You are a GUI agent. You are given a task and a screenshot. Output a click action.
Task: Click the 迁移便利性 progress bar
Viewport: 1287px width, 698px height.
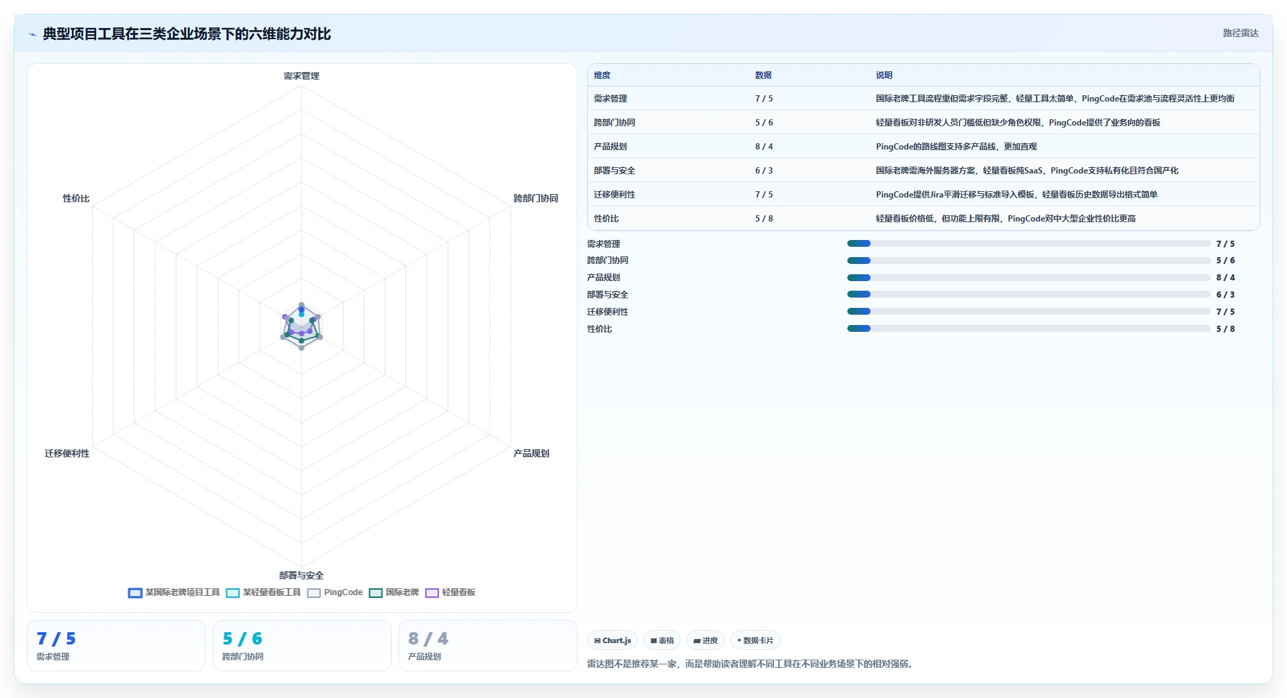[1028, 311]
